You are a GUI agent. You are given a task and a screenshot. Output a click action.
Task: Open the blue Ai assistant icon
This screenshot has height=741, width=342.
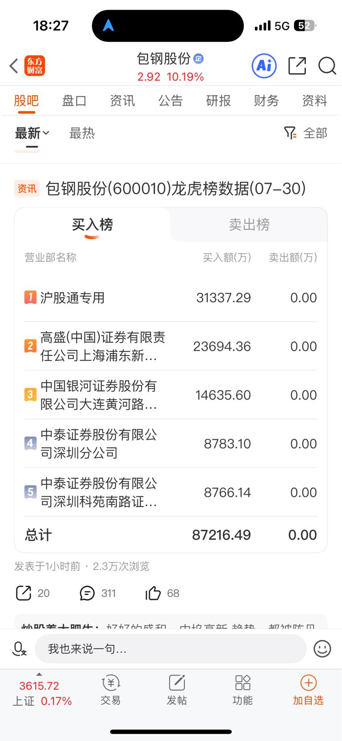264,66
